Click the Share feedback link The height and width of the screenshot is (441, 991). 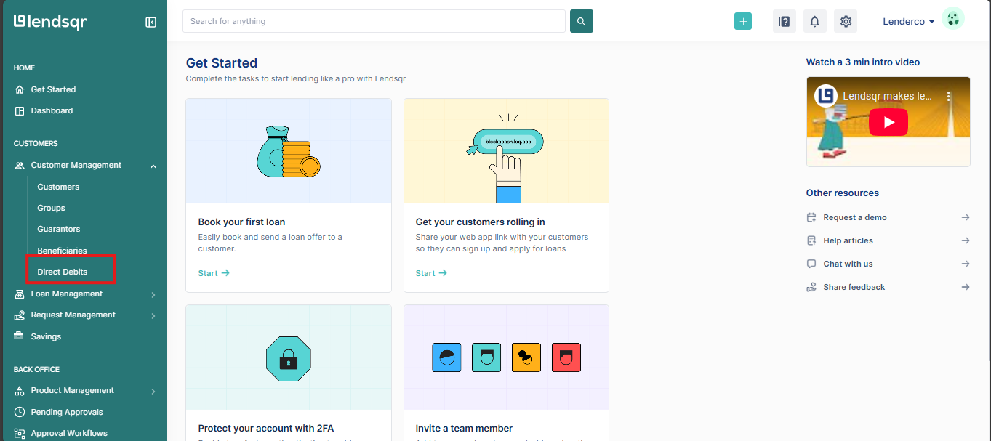(854, 287)
